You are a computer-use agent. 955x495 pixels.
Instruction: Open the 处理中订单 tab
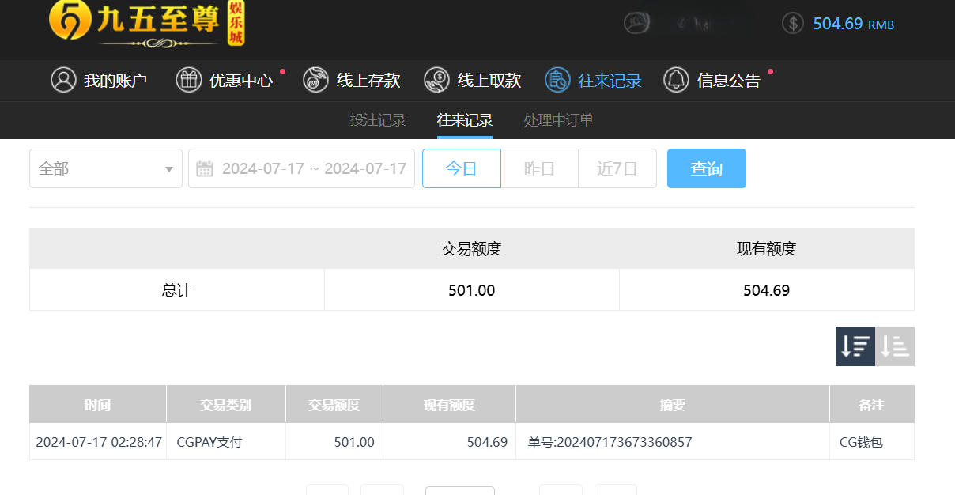tap(557, 119)
